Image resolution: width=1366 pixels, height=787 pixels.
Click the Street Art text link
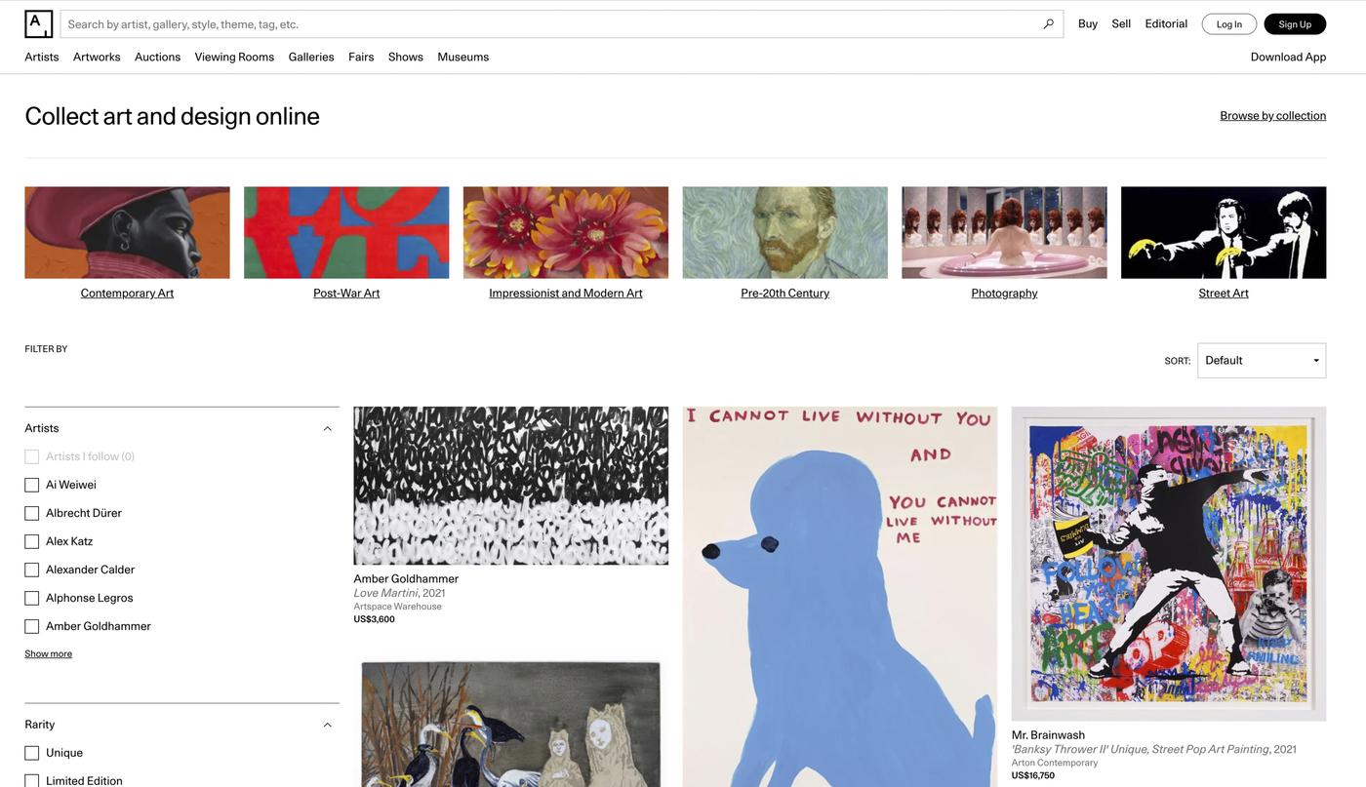point(1224,293)
